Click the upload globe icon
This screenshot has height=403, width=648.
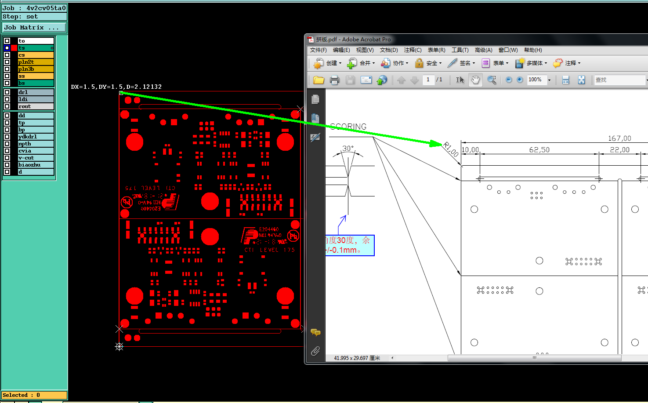click(x=382, y=80)
